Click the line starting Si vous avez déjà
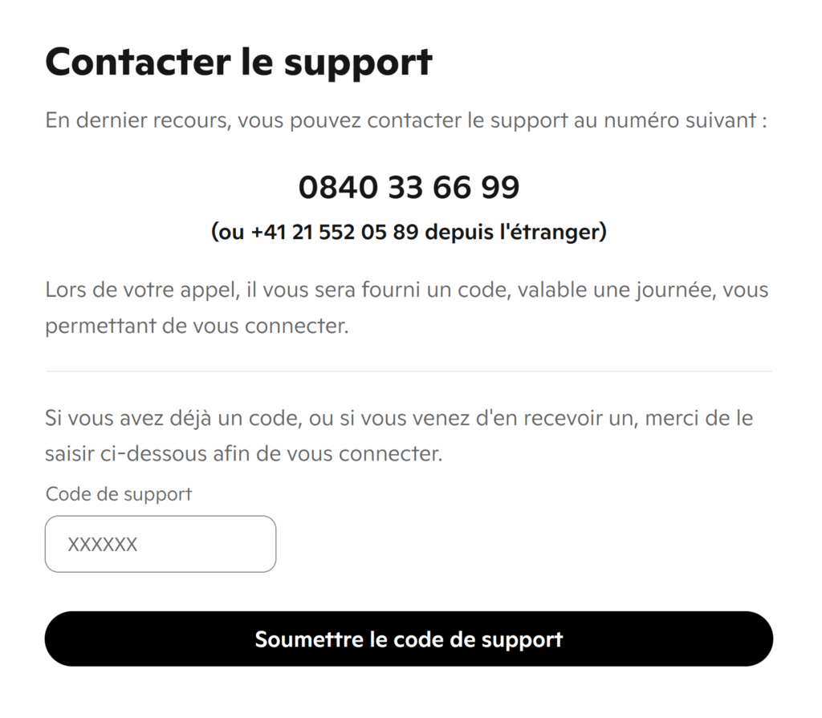Image resolution: width=822 pixels, height=718 pixels. coord(399,418)
